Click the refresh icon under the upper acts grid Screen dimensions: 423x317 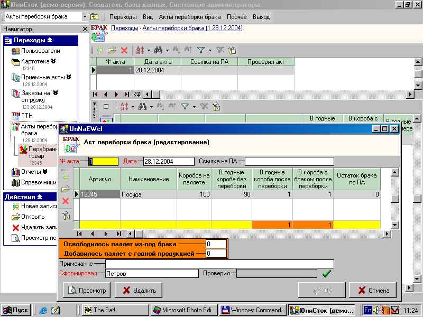(x=137, y=95)
